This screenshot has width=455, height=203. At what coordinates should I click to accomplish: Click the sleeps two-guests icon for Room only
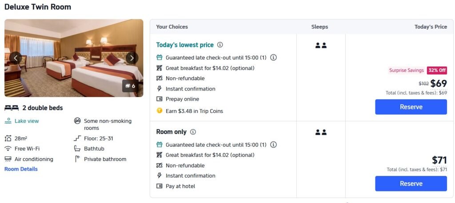pos(321,132)
